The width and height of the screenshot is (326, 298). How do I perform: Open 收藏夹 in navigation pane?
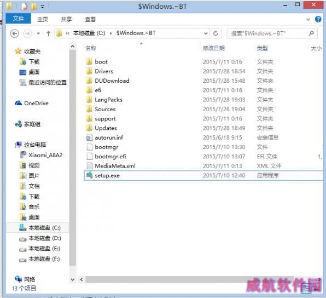tap(32, 51)
